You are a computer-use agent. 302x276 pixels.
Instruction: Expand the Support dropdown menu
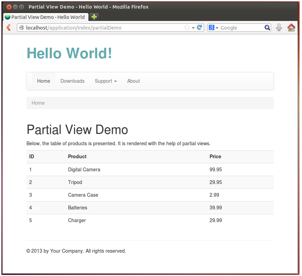tap(105, 81)
